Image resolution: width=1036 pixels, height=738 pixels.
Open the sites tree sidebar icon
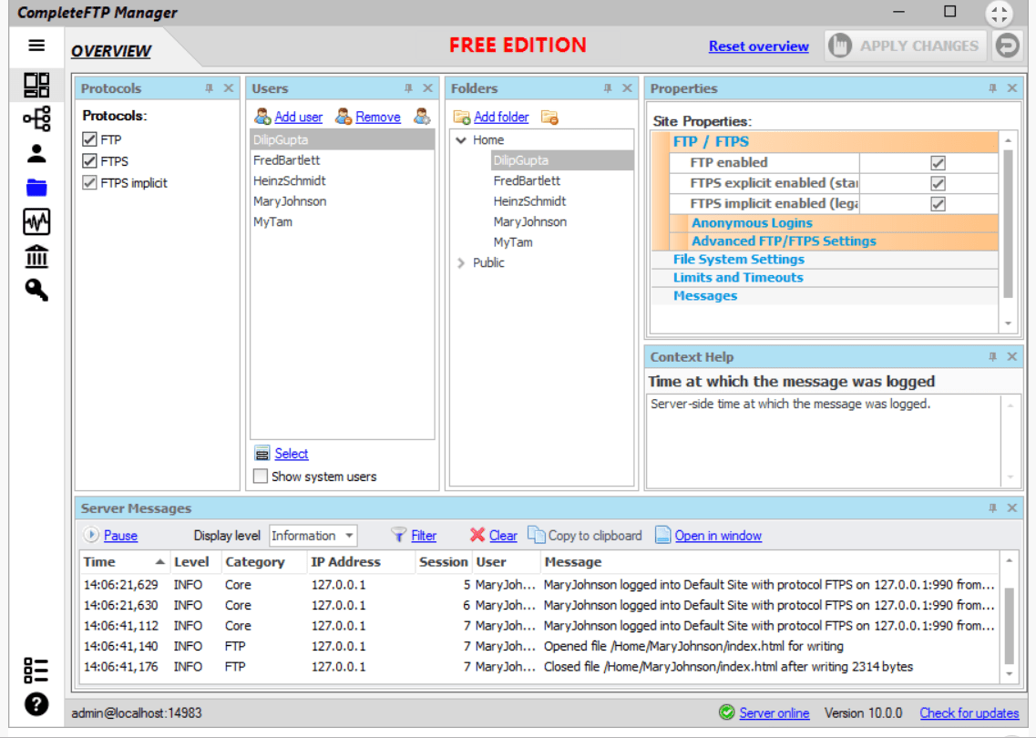click(36, 119)
